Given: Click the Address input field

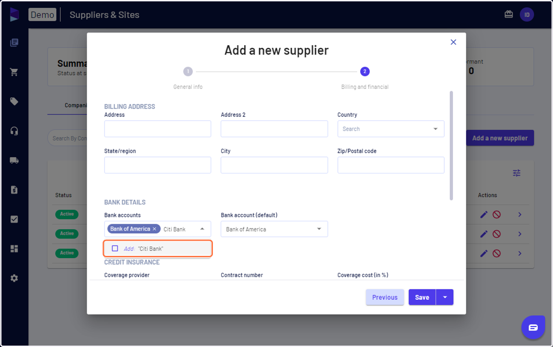Looking at the screenshot, I should pyautogui.click(x=158, y=129).
